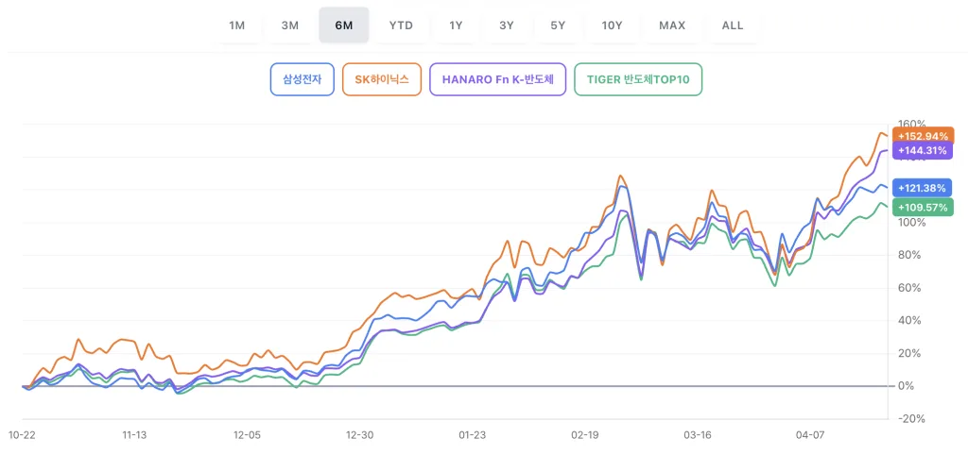Image resolution: width=968 pixels, height=455 pixels.
Task: Choose the 1Y time period
Action: [456, 25]
